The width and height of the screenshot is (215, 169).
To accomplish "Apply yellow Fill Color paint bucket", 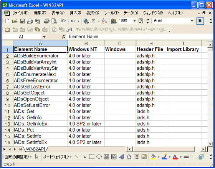I will (x=154, y=157).
